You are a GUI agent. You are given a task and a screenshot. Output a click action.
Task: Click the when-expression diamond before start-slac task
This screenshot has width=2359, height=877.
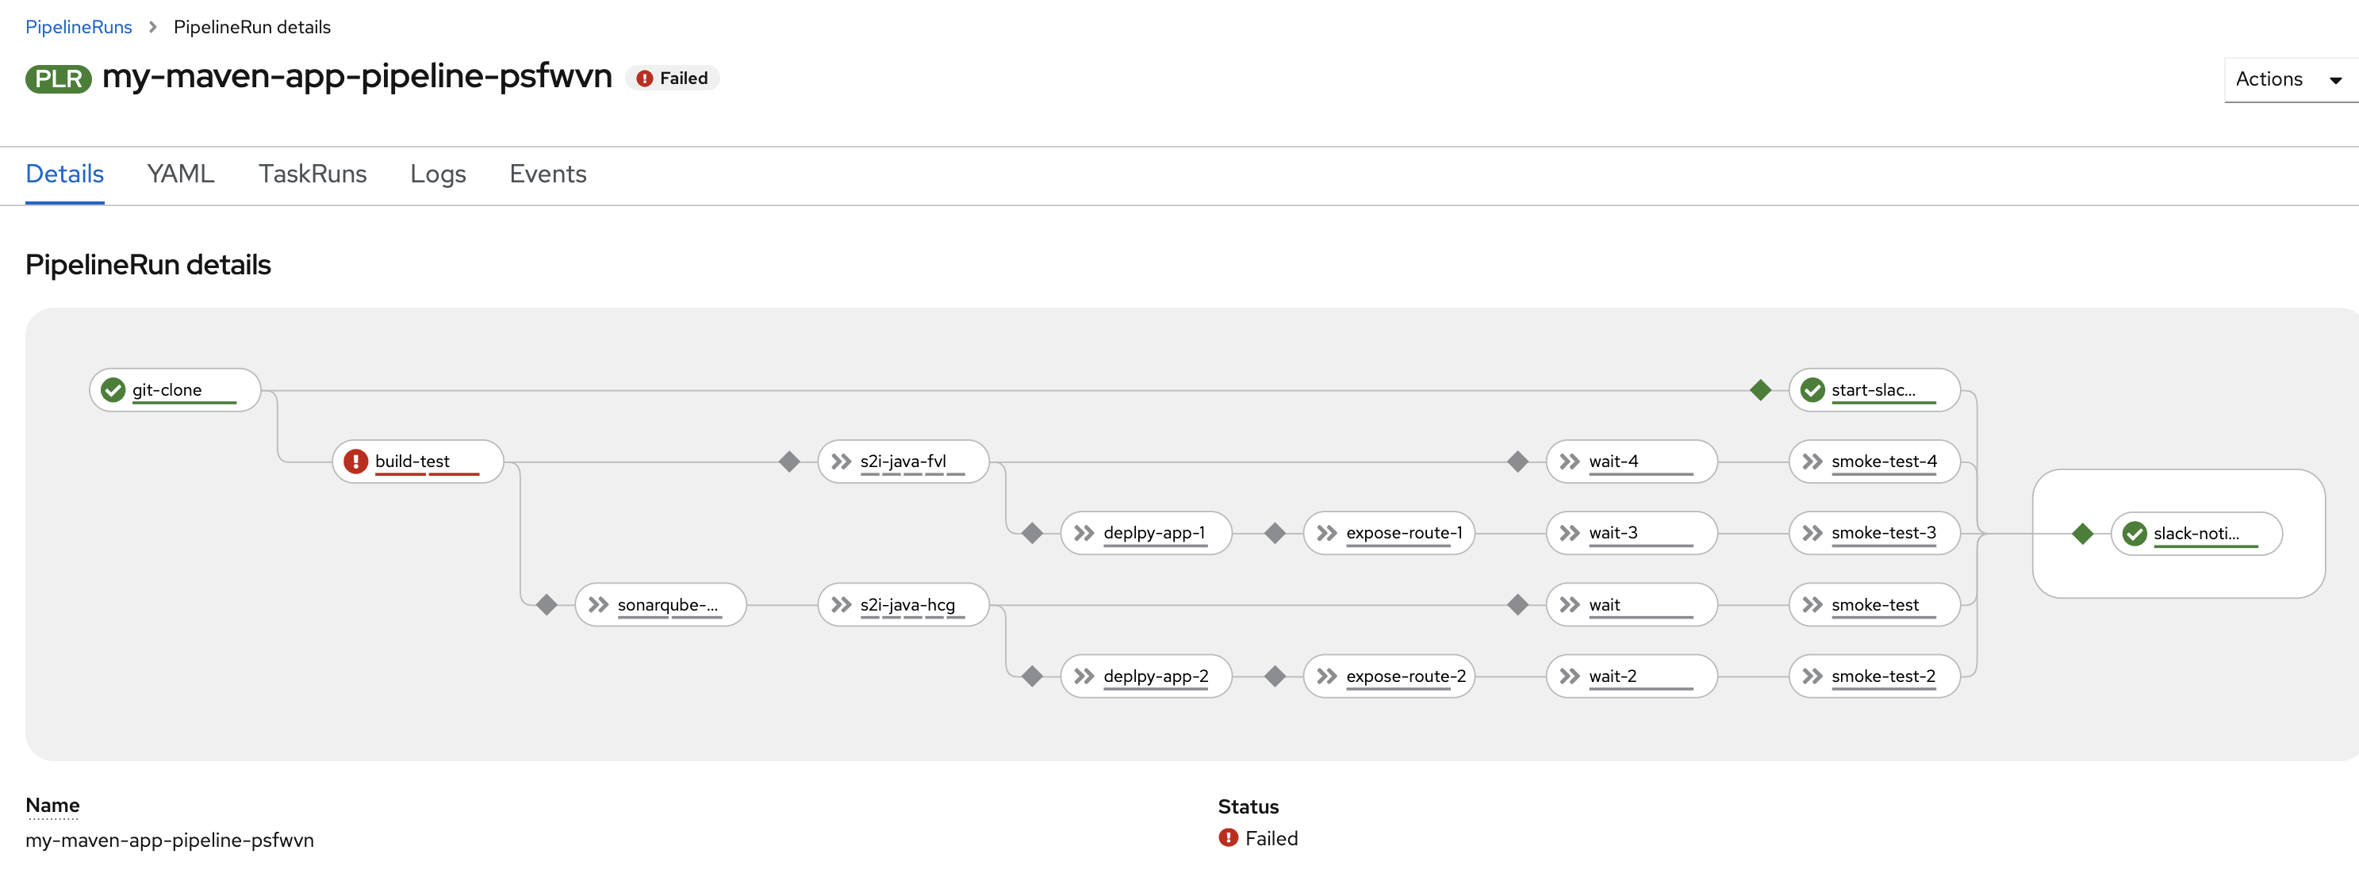(x=1760, y=389)
